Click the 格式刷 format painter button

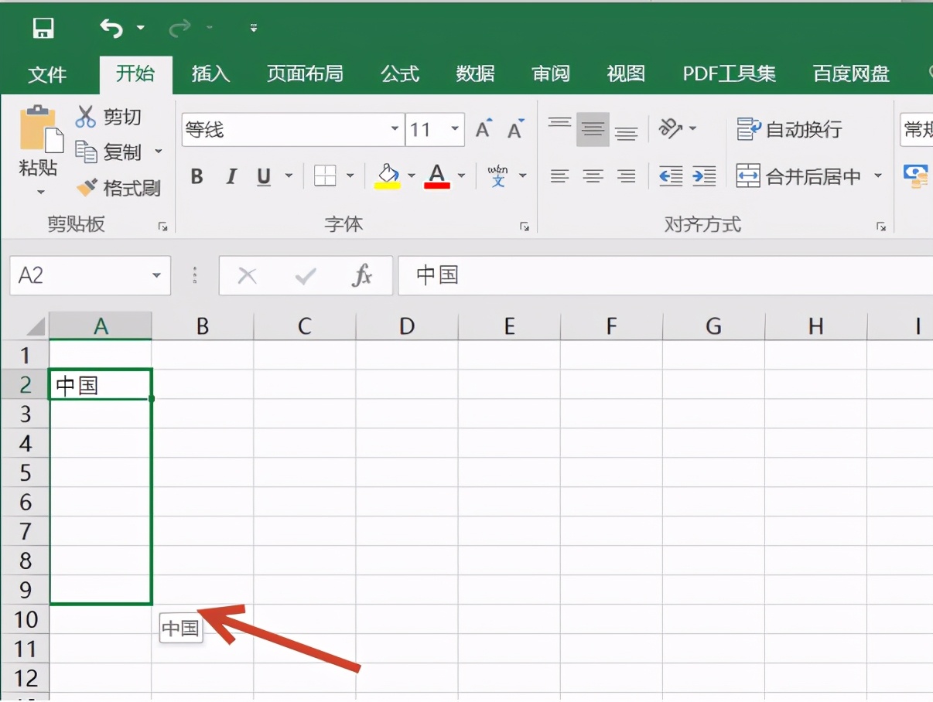[118, 188]
